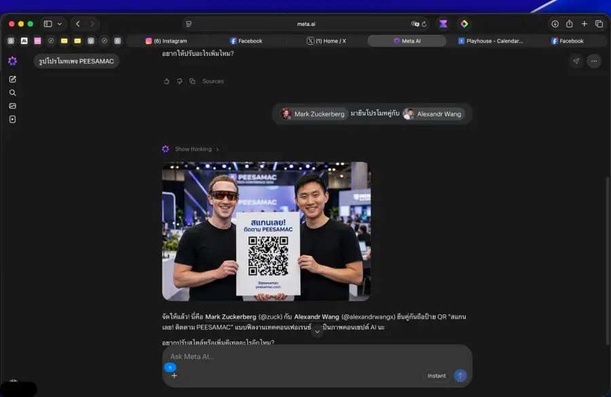
Task: Click the Meta AI logo in sidebar
Action: 12,61
